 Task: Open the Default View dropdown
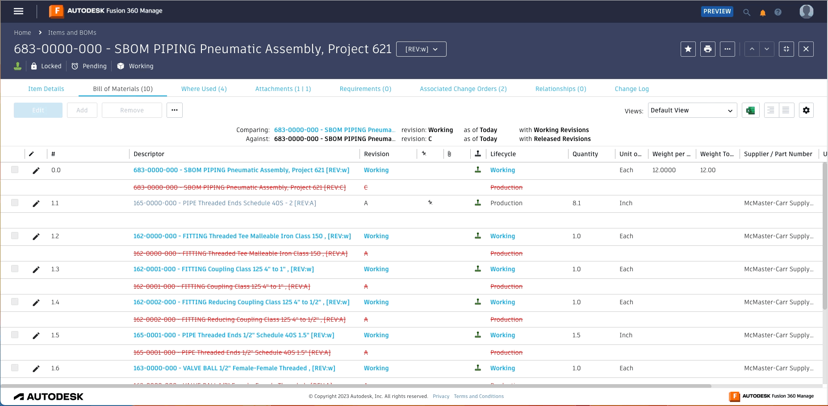pyautogui.click(x=692, y=110)
